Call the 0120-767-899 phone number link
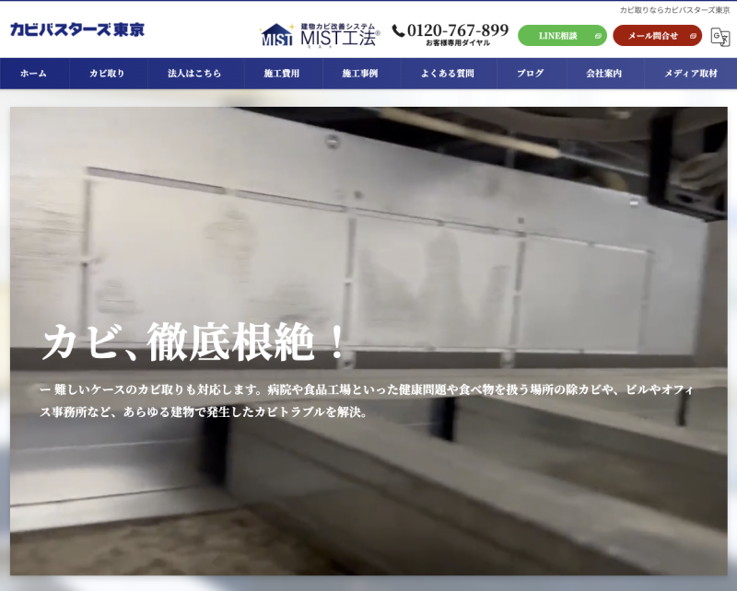The image size is (737, 591). pos(457,30)
